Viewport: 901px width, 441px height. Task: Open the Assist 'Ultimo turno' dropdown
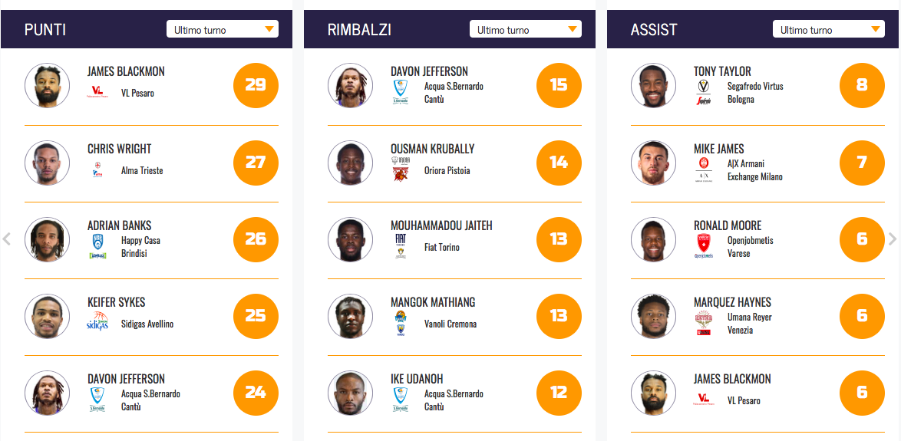[829, 30]
